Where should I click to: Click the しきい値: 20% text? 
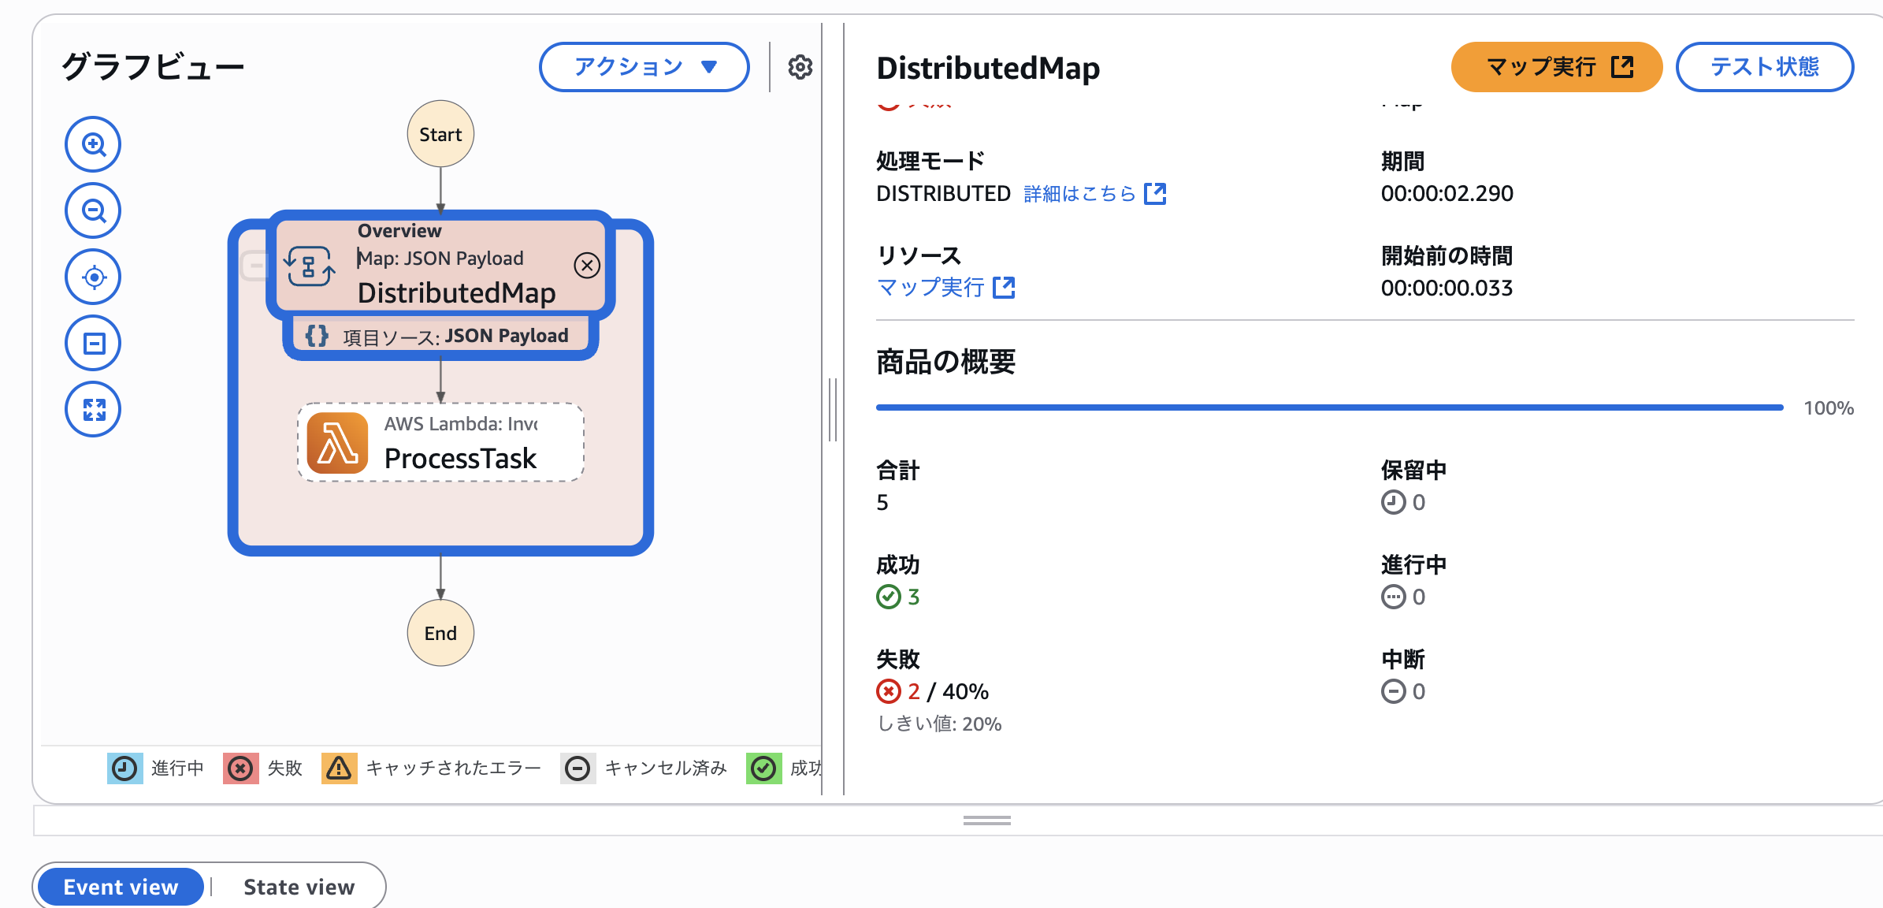pyautogui.click(x=939, y=724)
